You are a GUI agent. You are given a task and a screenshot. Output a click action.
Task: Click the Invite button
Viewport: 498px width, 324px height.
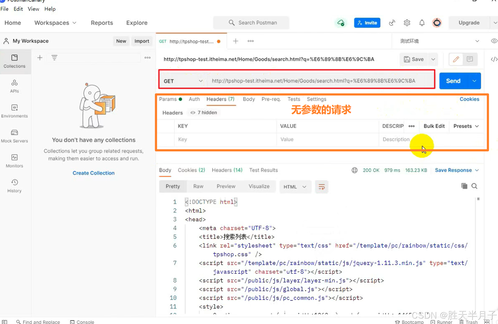coord(367,23)
